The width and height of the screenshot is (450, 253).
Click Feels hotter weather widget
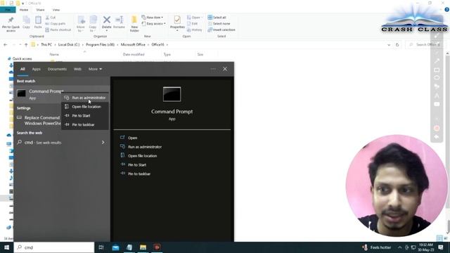coord(377,247)
